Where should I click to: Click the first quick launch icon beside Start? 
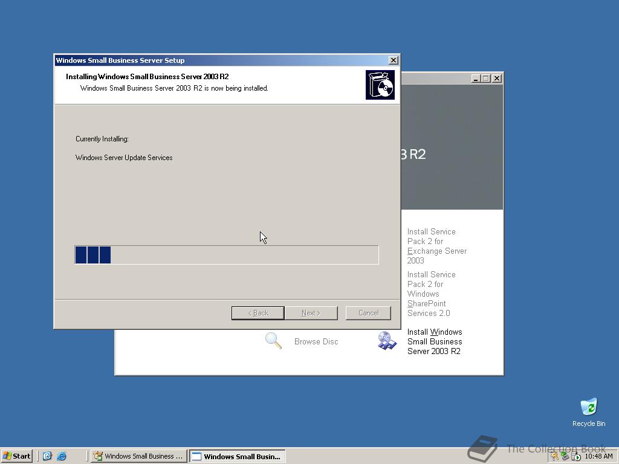tap(47, 456)
